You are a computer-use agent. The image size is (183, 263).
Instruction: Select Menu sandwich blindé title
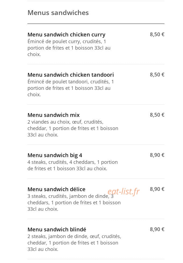pos(57,229)
